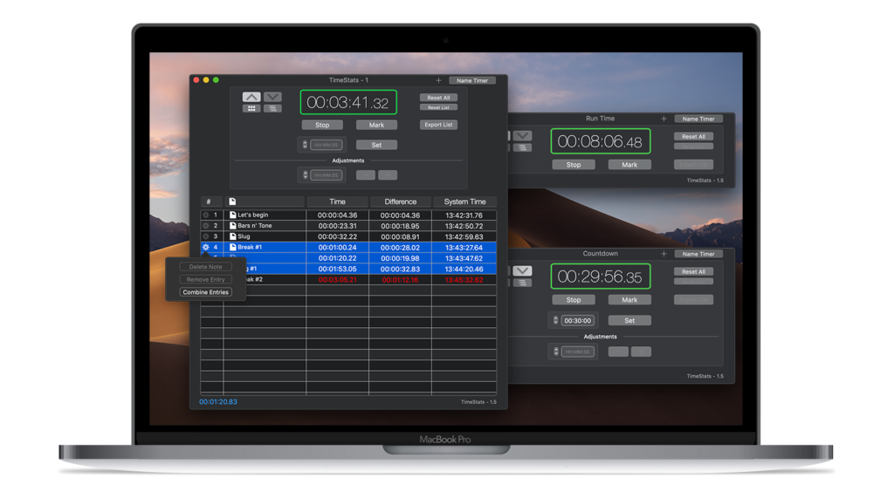Click Name Timer in the Countdown window
The image size is (894, 485).
[x=698, y=254]
